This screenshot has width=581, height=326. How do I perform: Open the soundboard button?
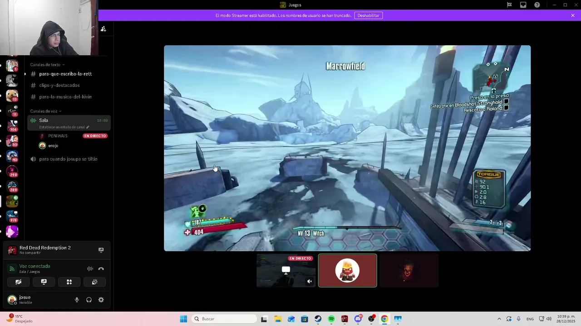[x=94, y=282]
